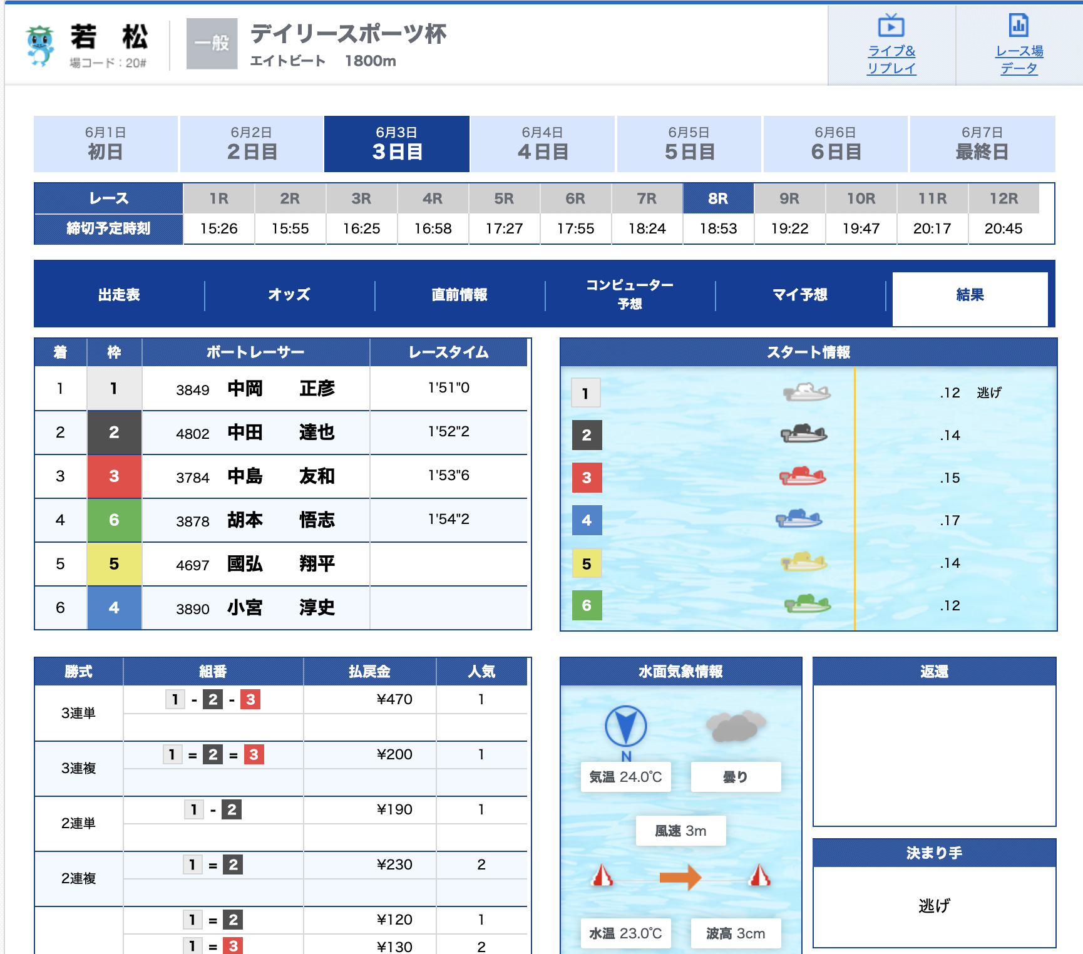Select the 6月4日 4日目 date tab
The image size is (1083, 954).
tap(543, 144)
